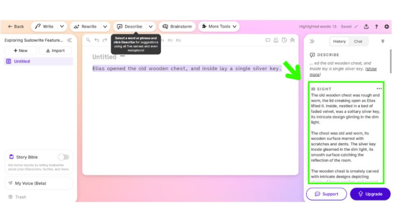Go Back to the projects list

click(16, 27)
